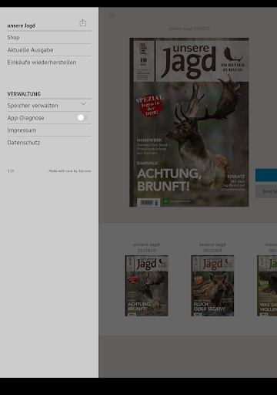Click the VERWALTUNG section header

pos(24,94)
